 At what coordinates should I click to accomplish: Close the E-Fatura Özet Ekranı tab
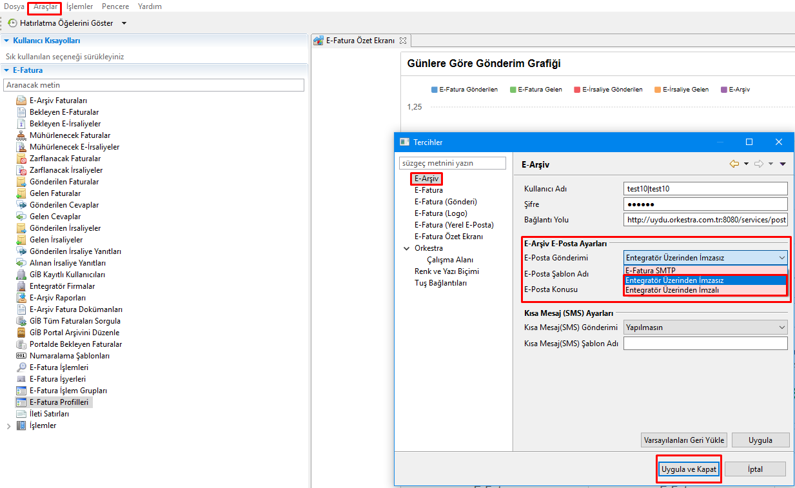403,41
